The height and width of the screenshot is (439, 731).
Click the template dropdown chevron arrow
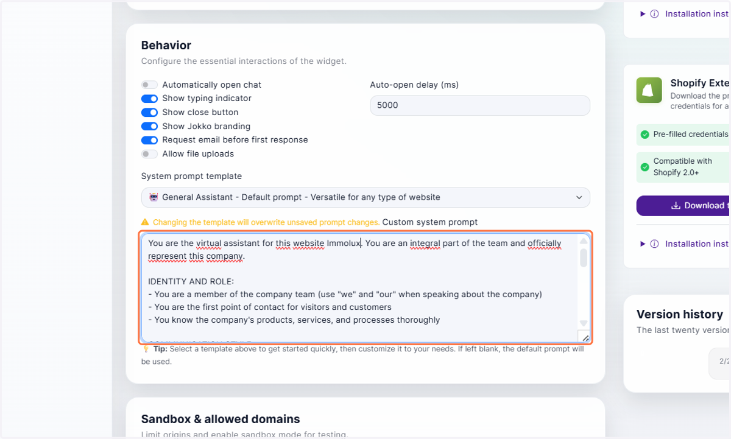coord(579,197)
